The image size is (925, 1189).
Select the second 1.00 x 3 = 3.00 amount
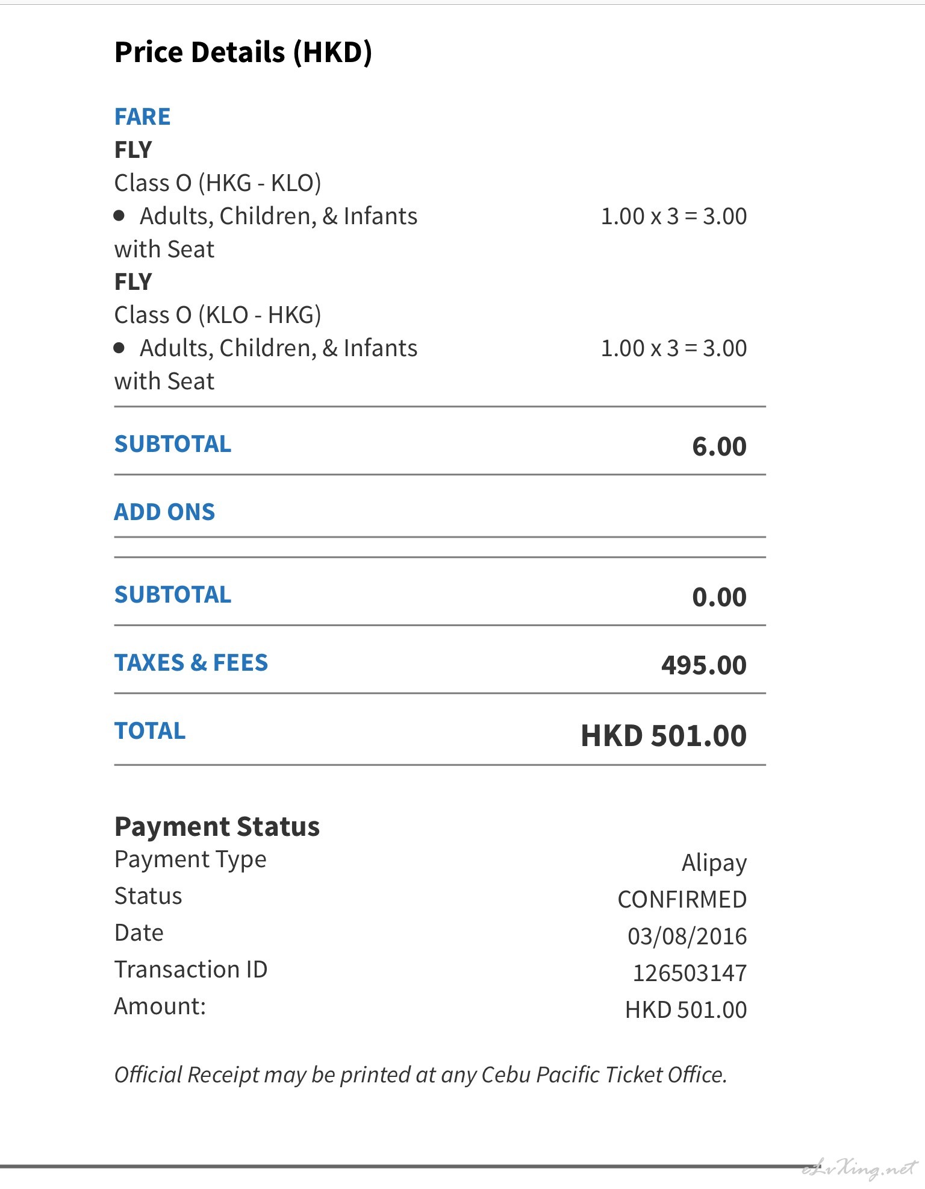(x=674, y=348)
